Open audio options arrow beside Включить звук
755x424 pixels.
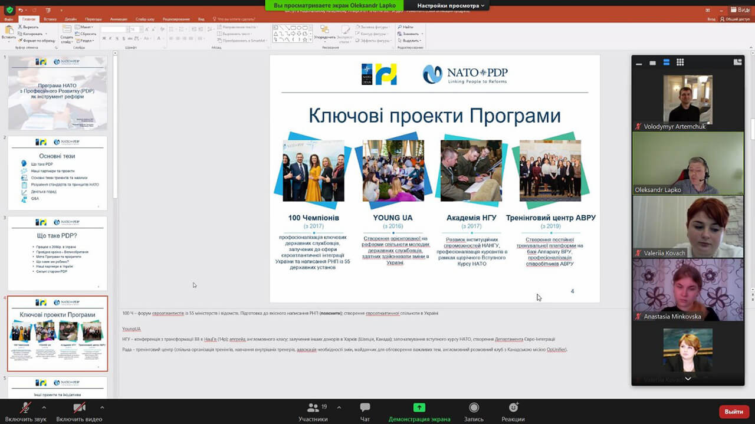coord(44,407)
